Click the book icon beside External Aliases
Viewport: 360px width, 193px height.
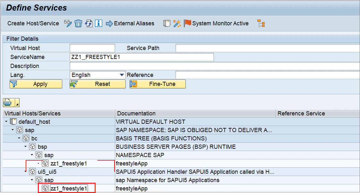pos(167,23)
